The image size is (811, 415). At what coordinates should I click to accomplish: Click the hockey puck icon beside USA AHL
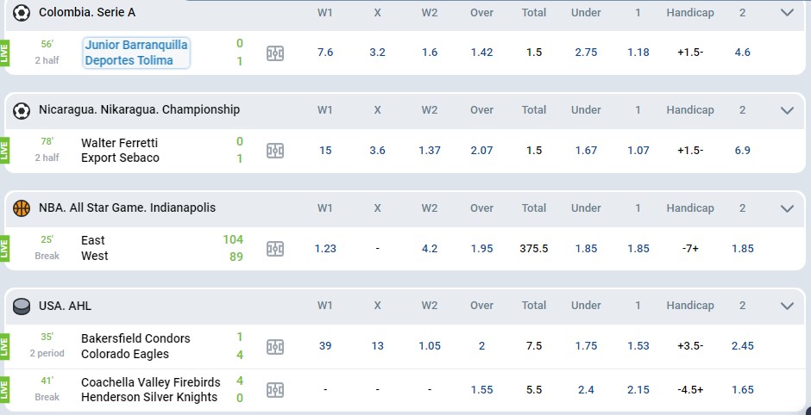pos(22,307)
